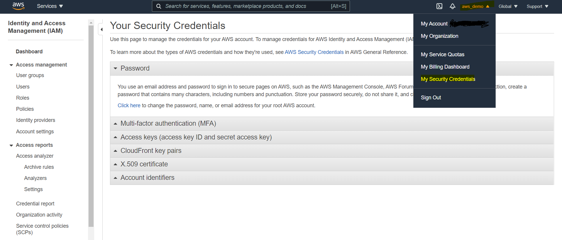The image size is (562, 240).
Task: Open Policies in sidebar
Action: click(25, 109)
